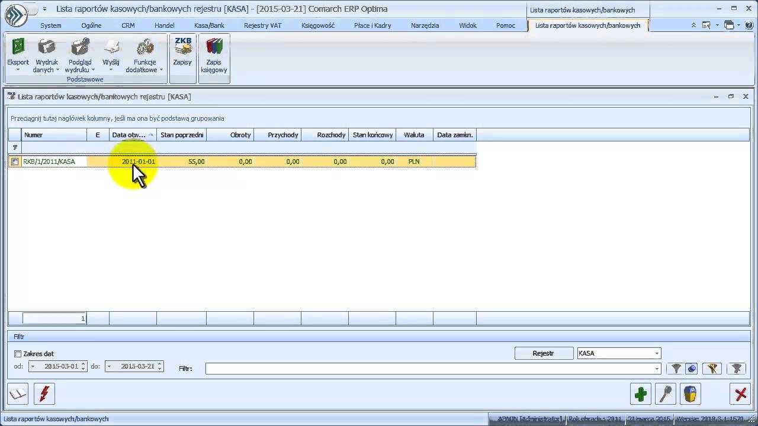Open the Ogólne menu tab

coord(91,25)
